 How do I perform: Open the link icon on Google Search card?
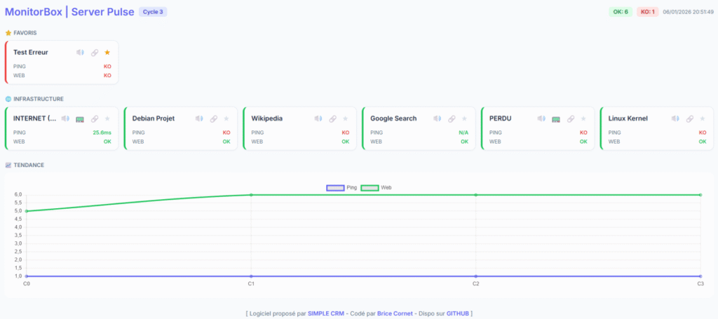452,118
